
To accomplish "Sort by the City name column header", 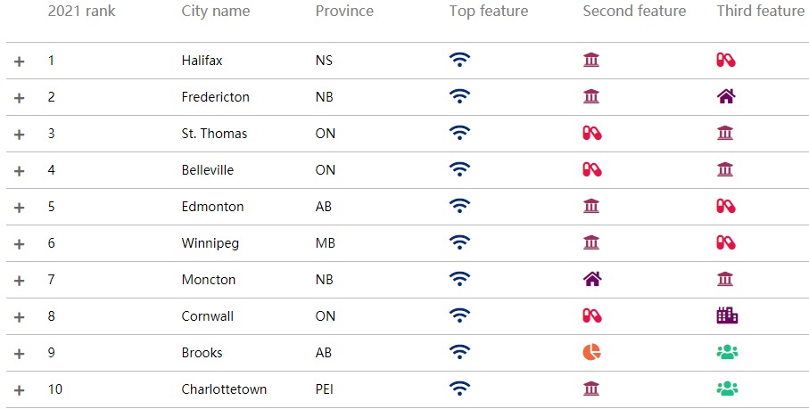I will [215, 12].
